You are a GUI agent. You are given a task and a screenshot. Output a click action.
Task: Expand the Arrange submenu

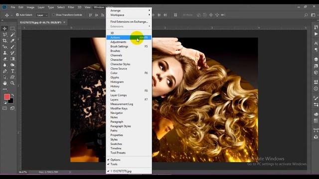tap(129, 10)
